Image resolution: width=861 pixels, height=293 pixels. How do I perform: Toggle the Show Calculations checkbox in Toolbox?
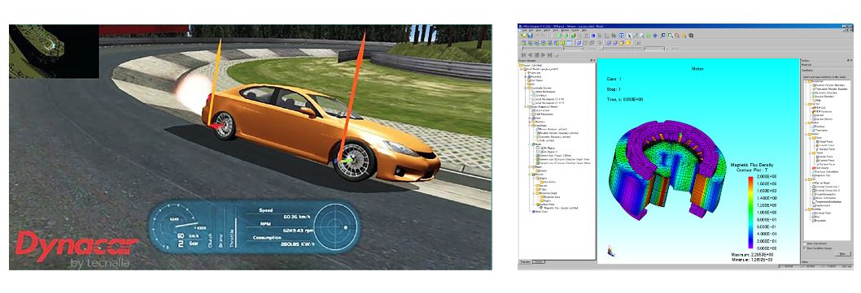pyautogui.click(x=805, y=243)
